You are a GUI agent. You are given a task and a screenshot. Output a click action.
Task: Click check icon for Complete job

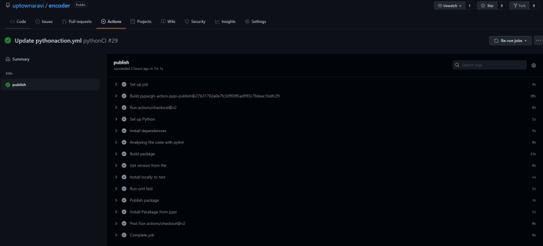coord(124,235)
